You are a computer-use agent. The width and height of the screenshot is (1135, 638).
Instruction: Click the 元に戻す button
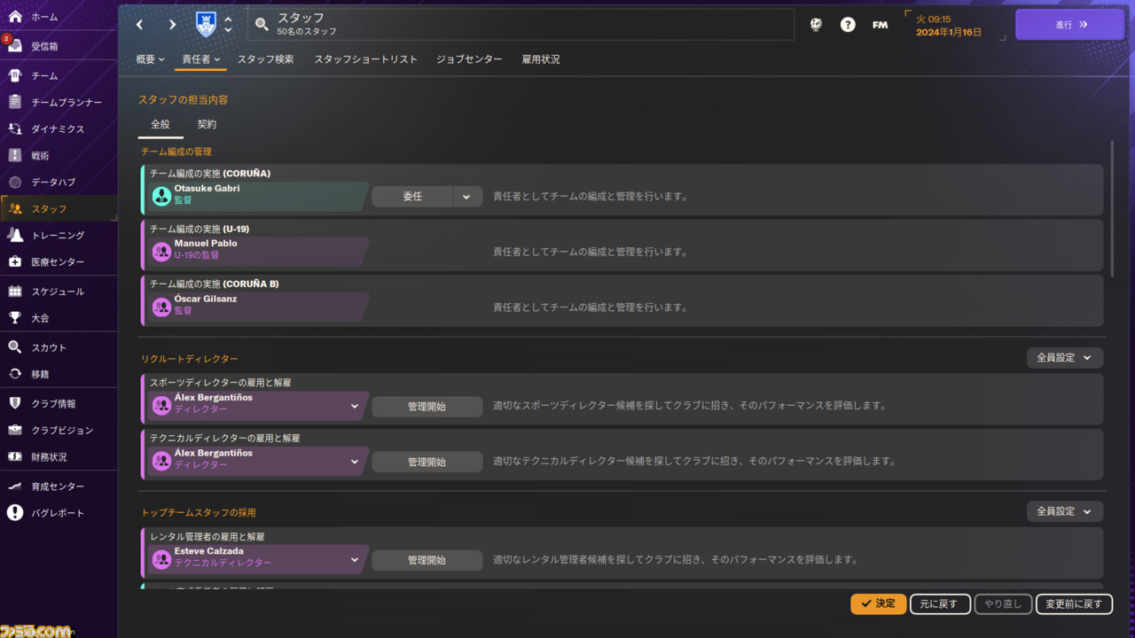pos(939,603)
